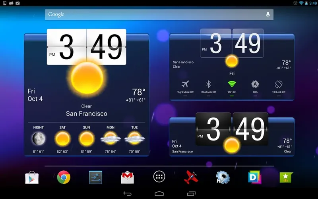Tap the Clear condition in large widget
The width and height of the screenshot is (318, 199).
click(x=87, y=106)
